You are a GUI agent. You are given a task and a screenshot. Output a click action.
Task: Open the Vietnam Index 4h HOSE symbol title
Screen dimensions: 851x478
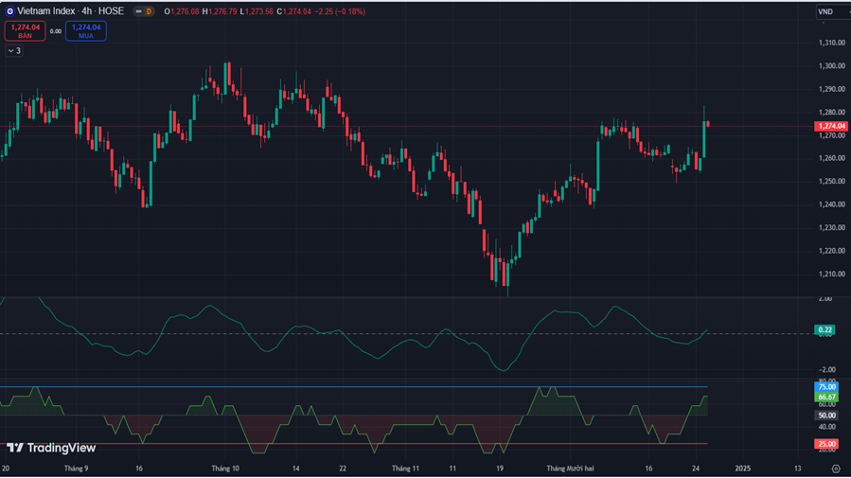70,11
